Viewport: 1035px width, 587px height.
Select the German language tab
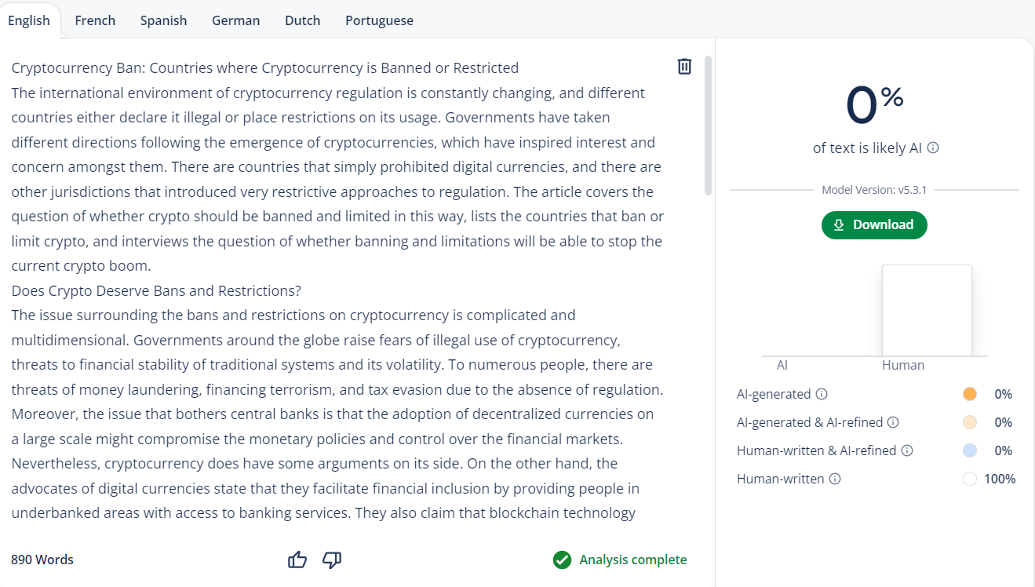[235, 20]
